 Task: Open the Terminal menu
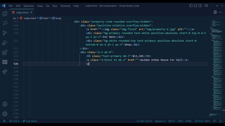[x=65, y=6]
